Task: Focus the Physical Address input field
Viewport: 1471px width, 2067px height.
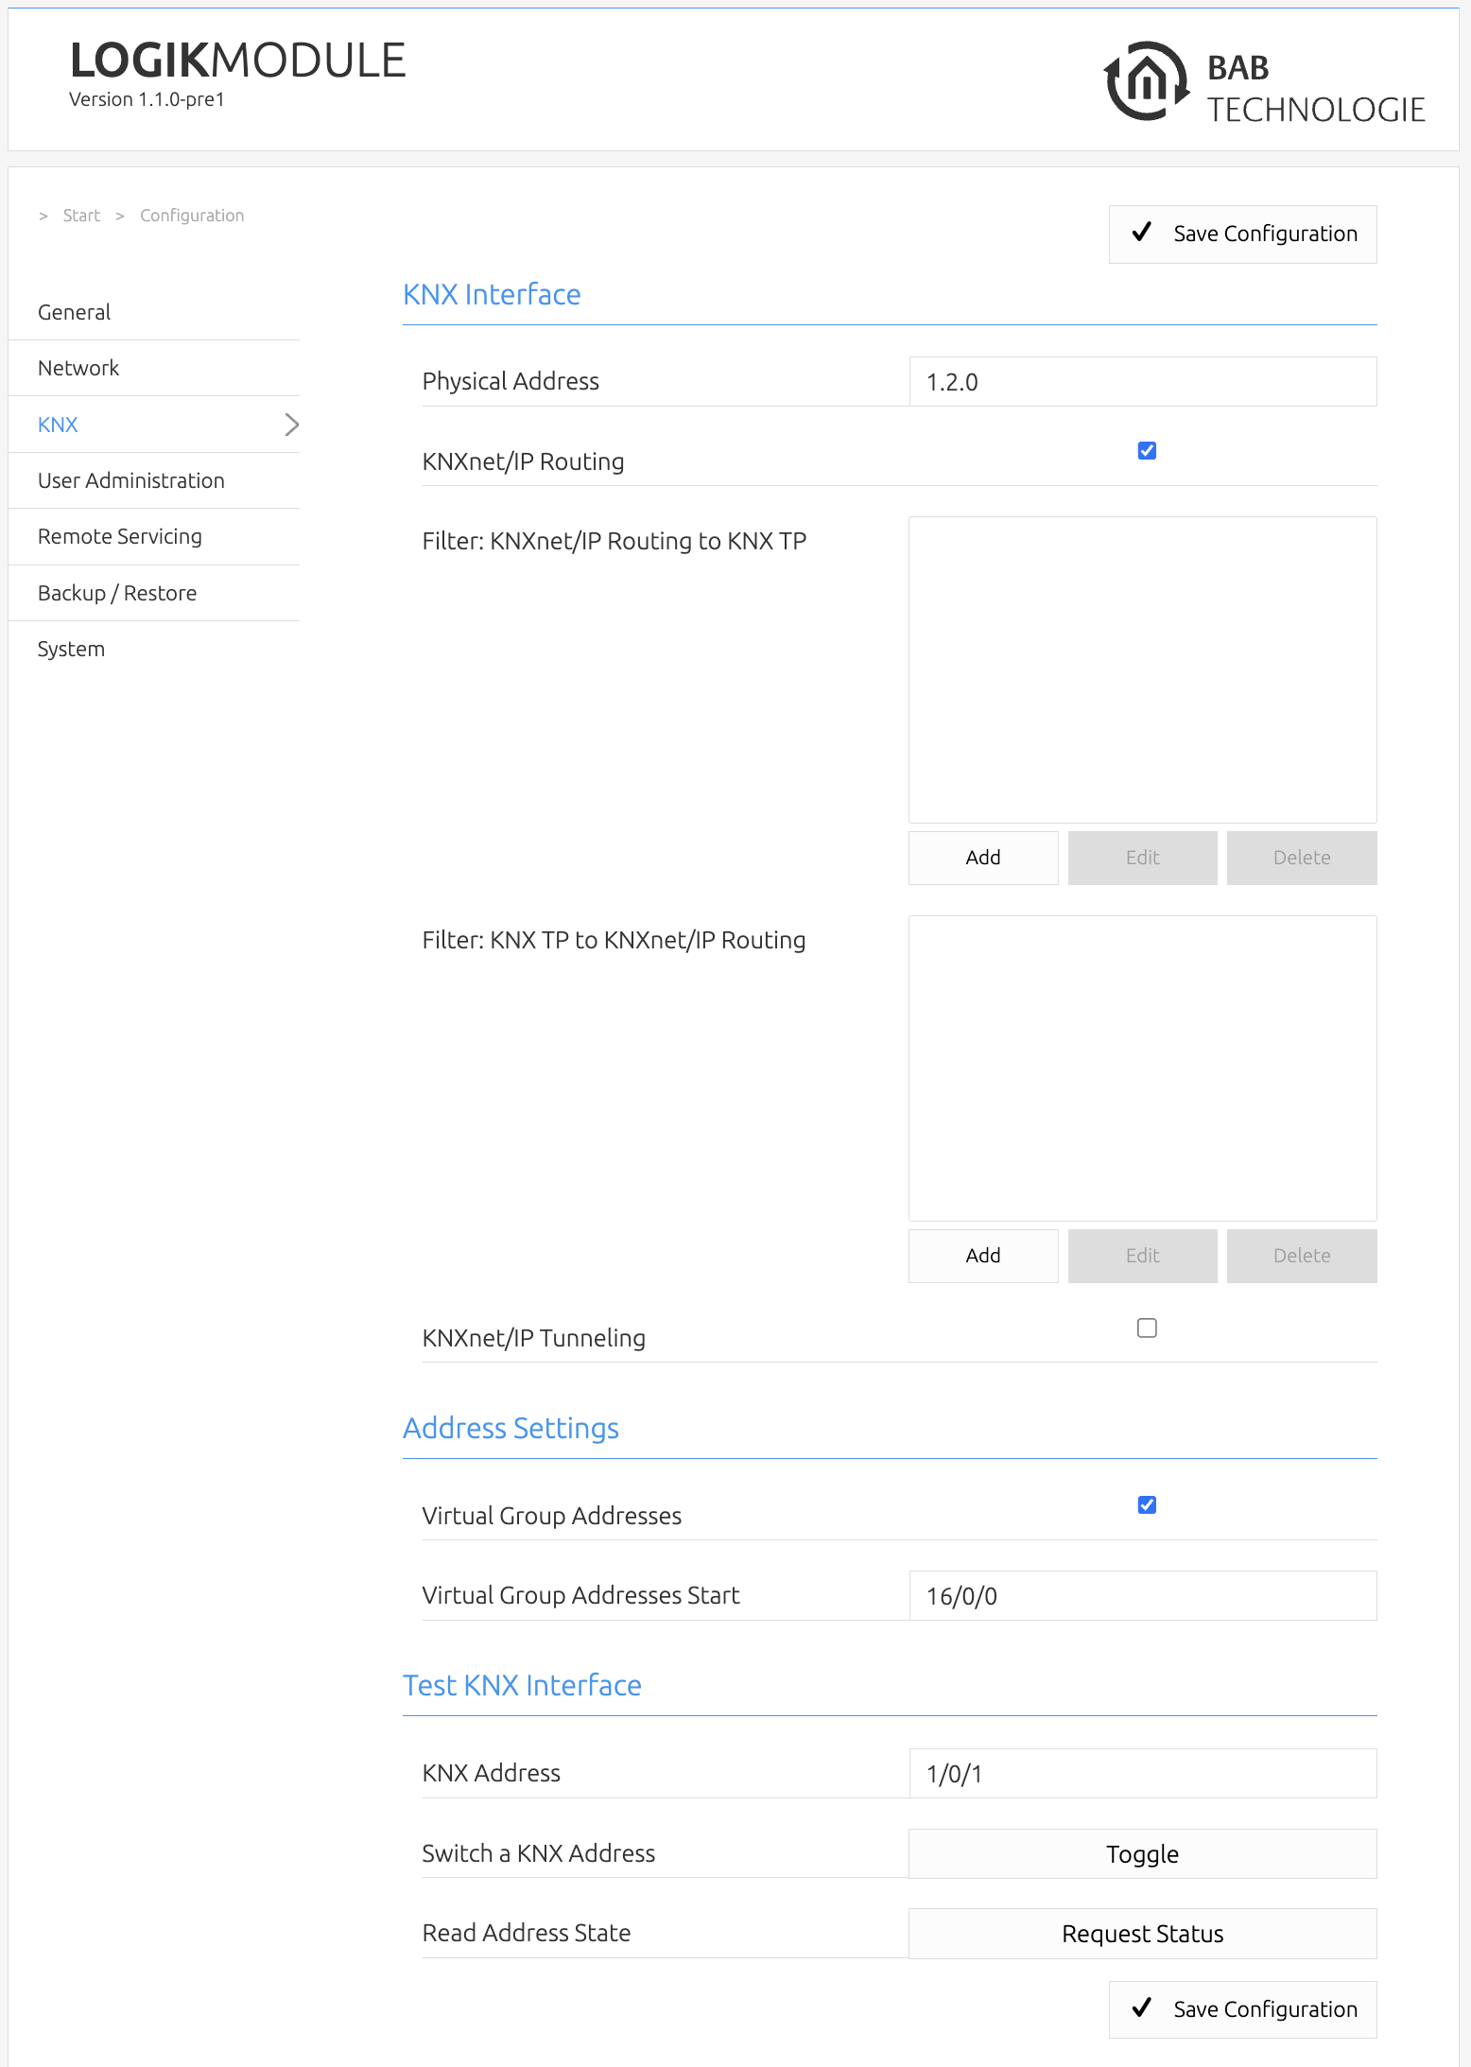Action: [x=1143, y=382]
